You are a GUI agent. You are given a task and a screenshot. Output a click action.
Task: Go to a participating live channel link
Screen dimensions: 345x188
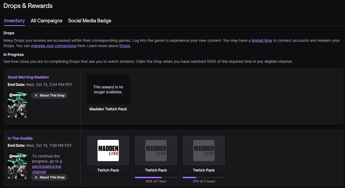tap(47, 166)
